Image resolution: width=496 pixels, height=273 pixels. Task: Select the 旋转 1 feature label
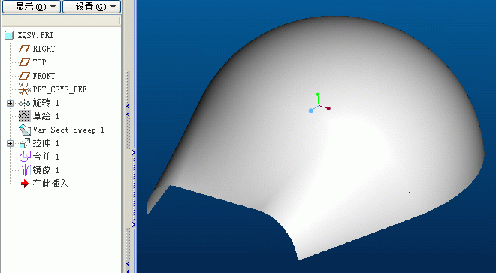coord(46,103)
